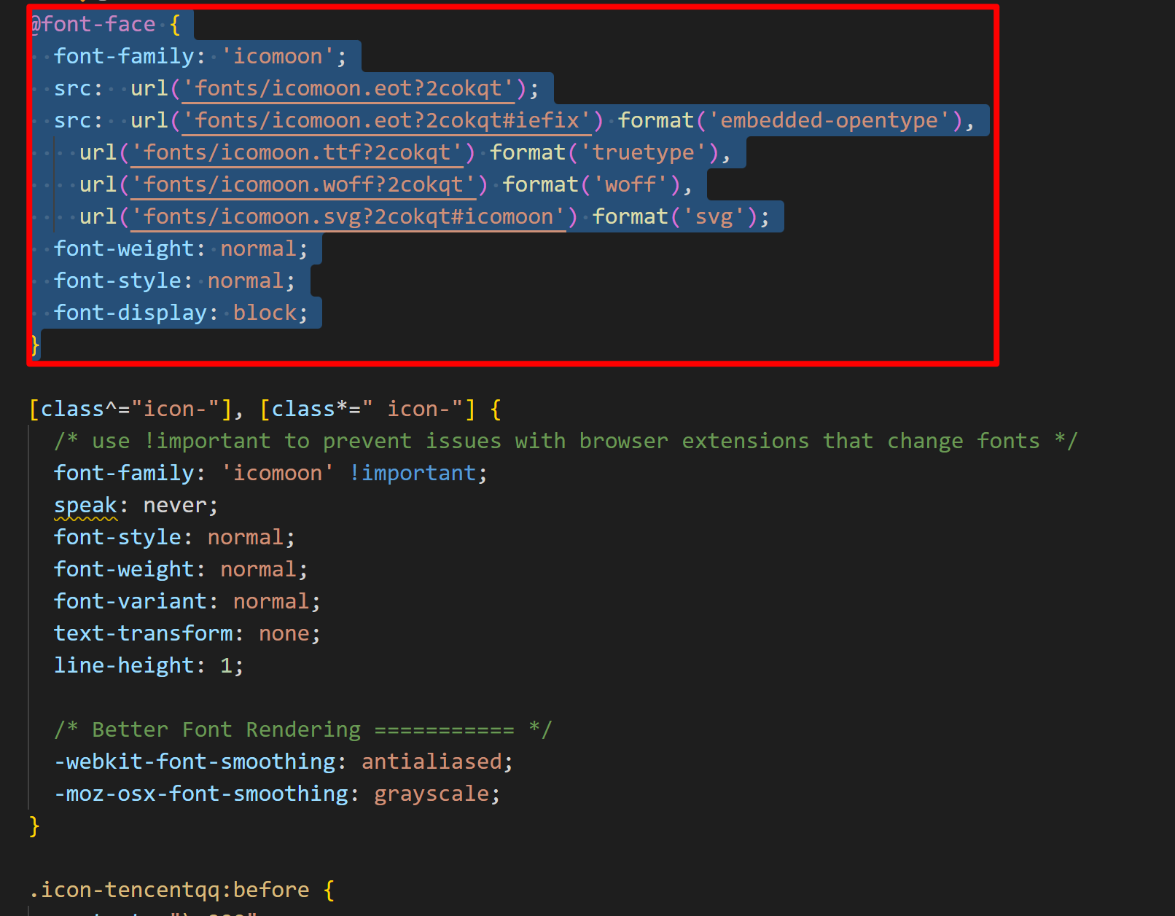This screenshot has height=916, width=1175.
Task: Click font-style property inside the @font-face block
Action: (117, 281)
